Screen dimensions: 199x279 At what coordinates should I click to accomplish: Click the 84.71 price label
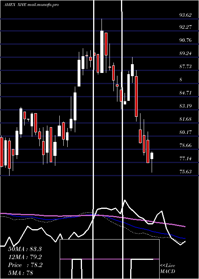185,93
